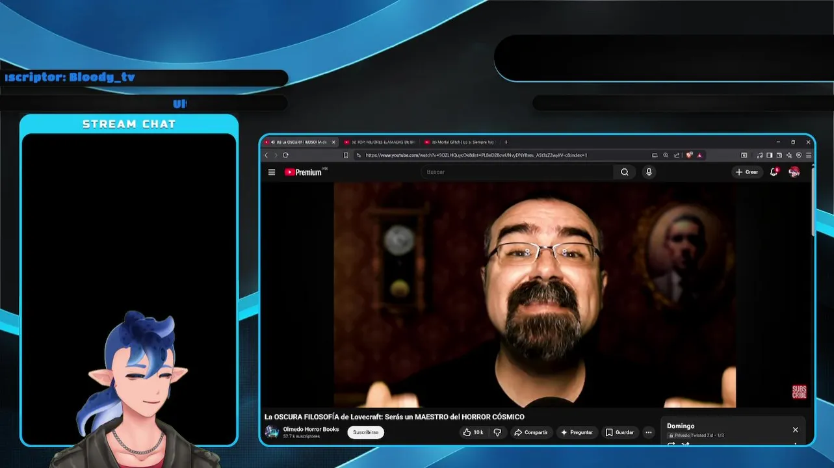Dislike the video with thumbs down

[497, 432]
